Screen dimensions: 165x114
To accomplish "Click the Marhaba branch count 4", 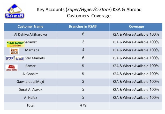I will point(83,50).
